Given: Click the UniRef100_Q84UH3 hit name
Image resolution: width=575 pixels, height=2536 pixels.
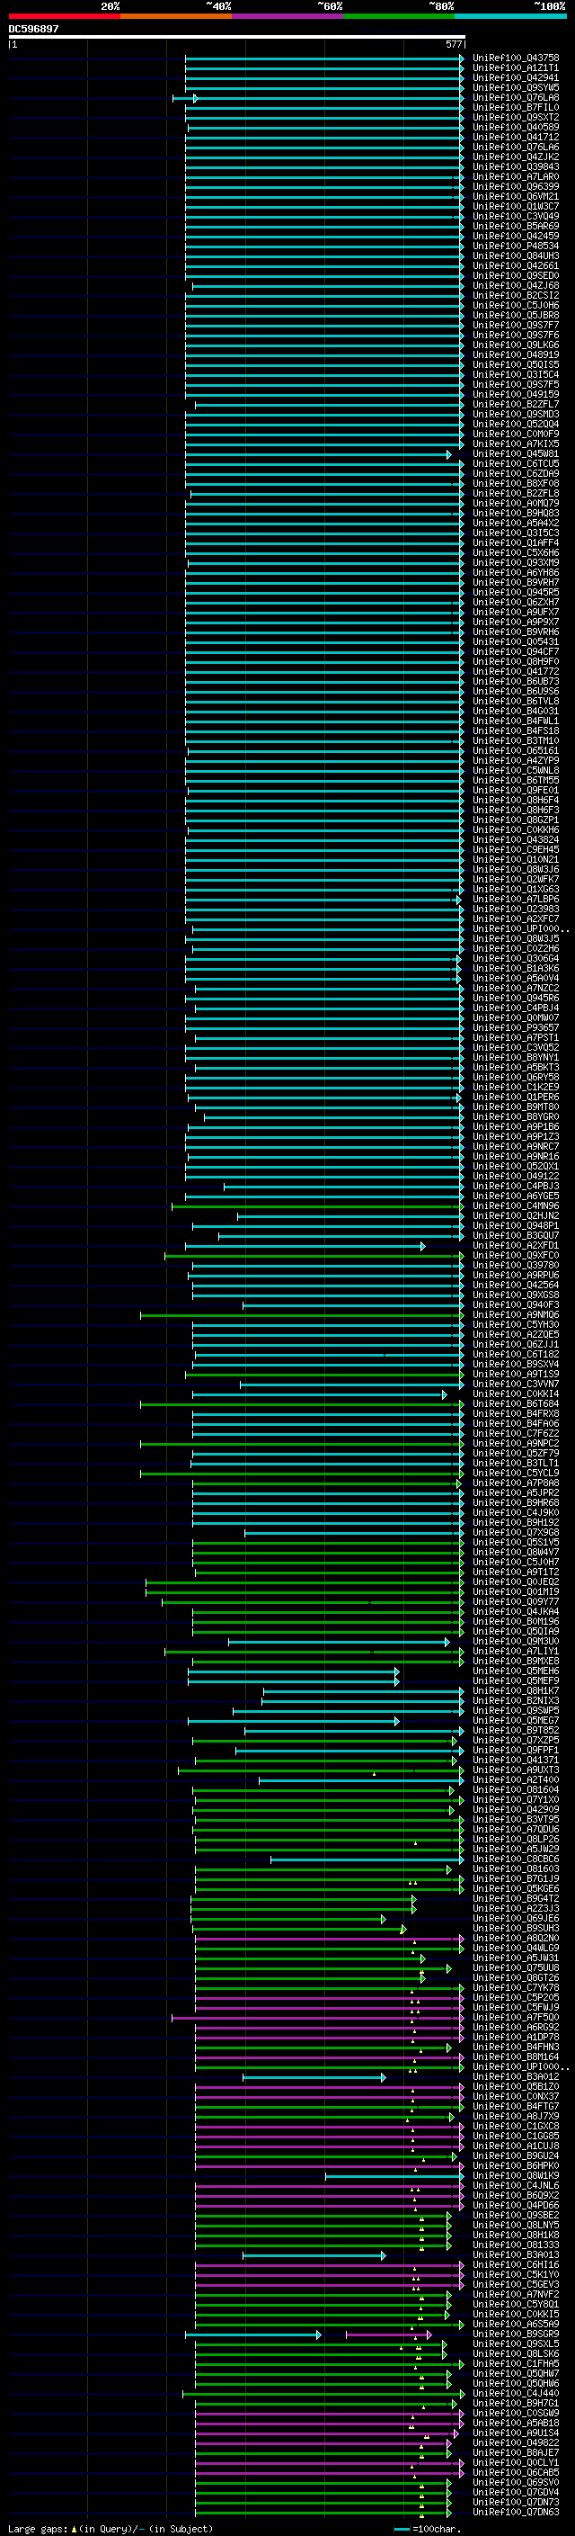Looking at the screenshot, I should pos(516,256).
